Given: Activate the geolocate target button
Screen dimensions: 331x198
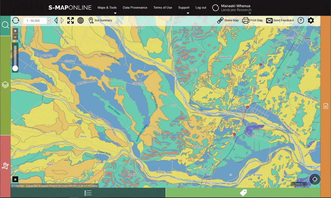Looking at the screenshot, I should [x=315, y=179].
